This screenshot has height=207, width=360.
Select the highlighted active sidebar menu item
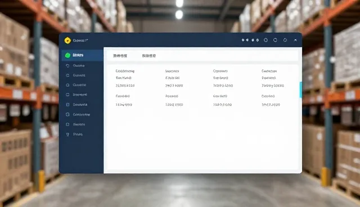coord(82,55)
